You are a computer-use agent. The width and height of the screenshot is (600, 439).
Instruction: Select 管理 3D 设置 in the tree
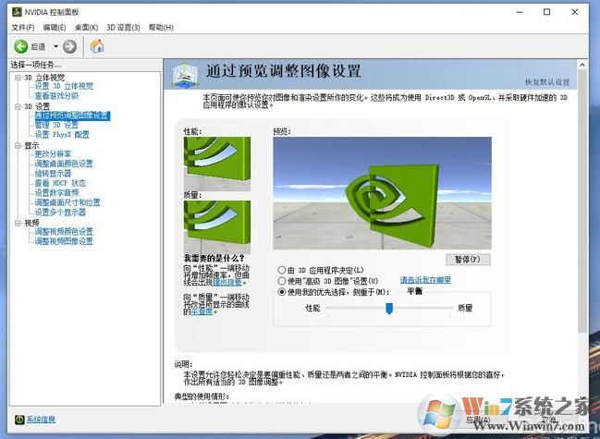coord(56,125)
